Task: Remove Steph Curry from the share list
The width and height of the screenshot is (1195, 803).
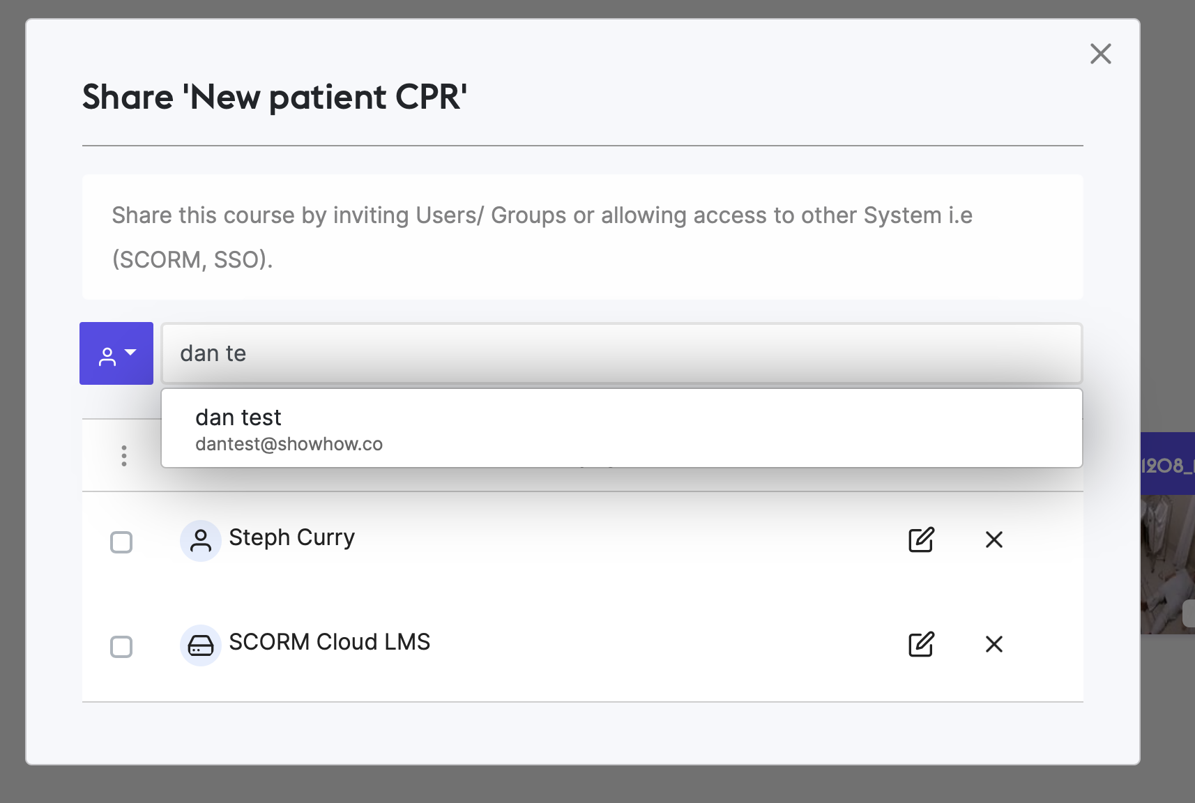Action: (x=994, y=540)
